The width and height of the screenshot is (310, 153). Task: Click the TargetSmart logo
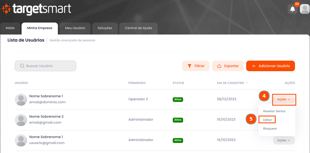(36, 9)
